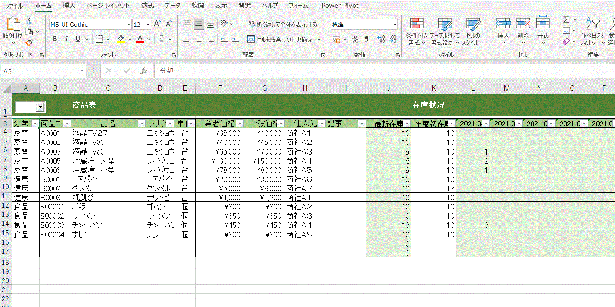This screenshot has height=307, width=615.
Task: Toggle Bold formatting
Action: point(54,39)
